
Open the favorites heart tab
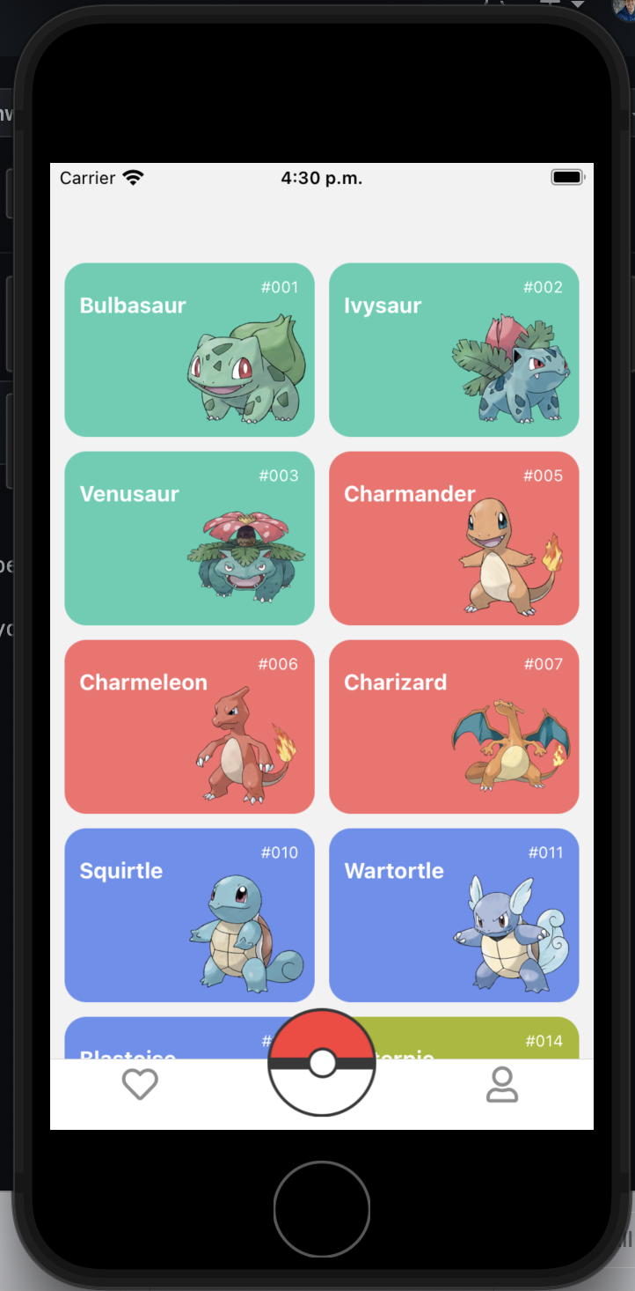(140, 1084)
